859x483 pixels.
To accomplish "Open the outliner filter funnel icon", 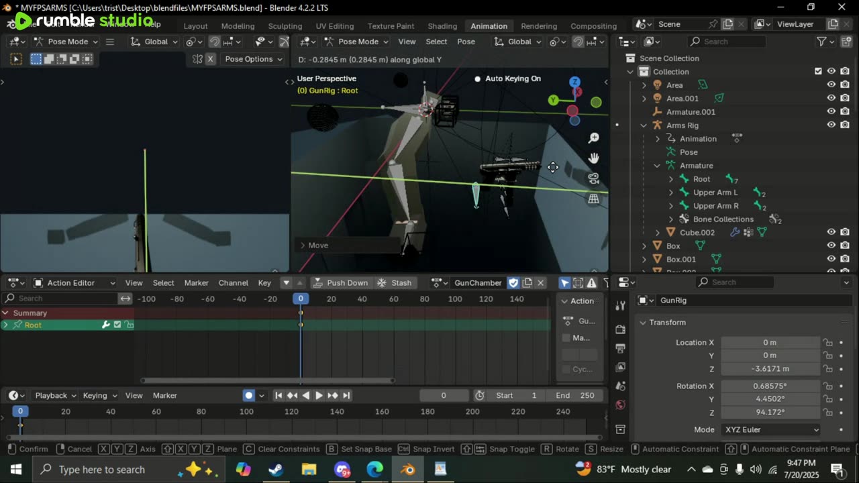I will pyautogui.click(x=821, y=42).
